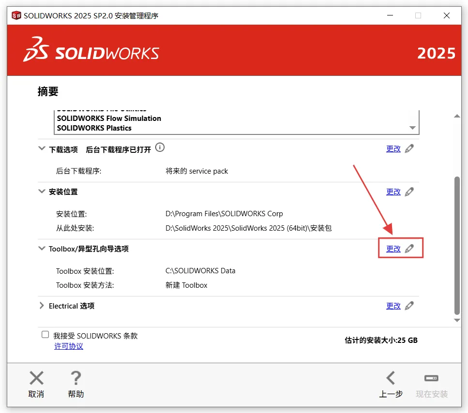
Task: Click the 摘要 heading
Action: pos(48,91)
